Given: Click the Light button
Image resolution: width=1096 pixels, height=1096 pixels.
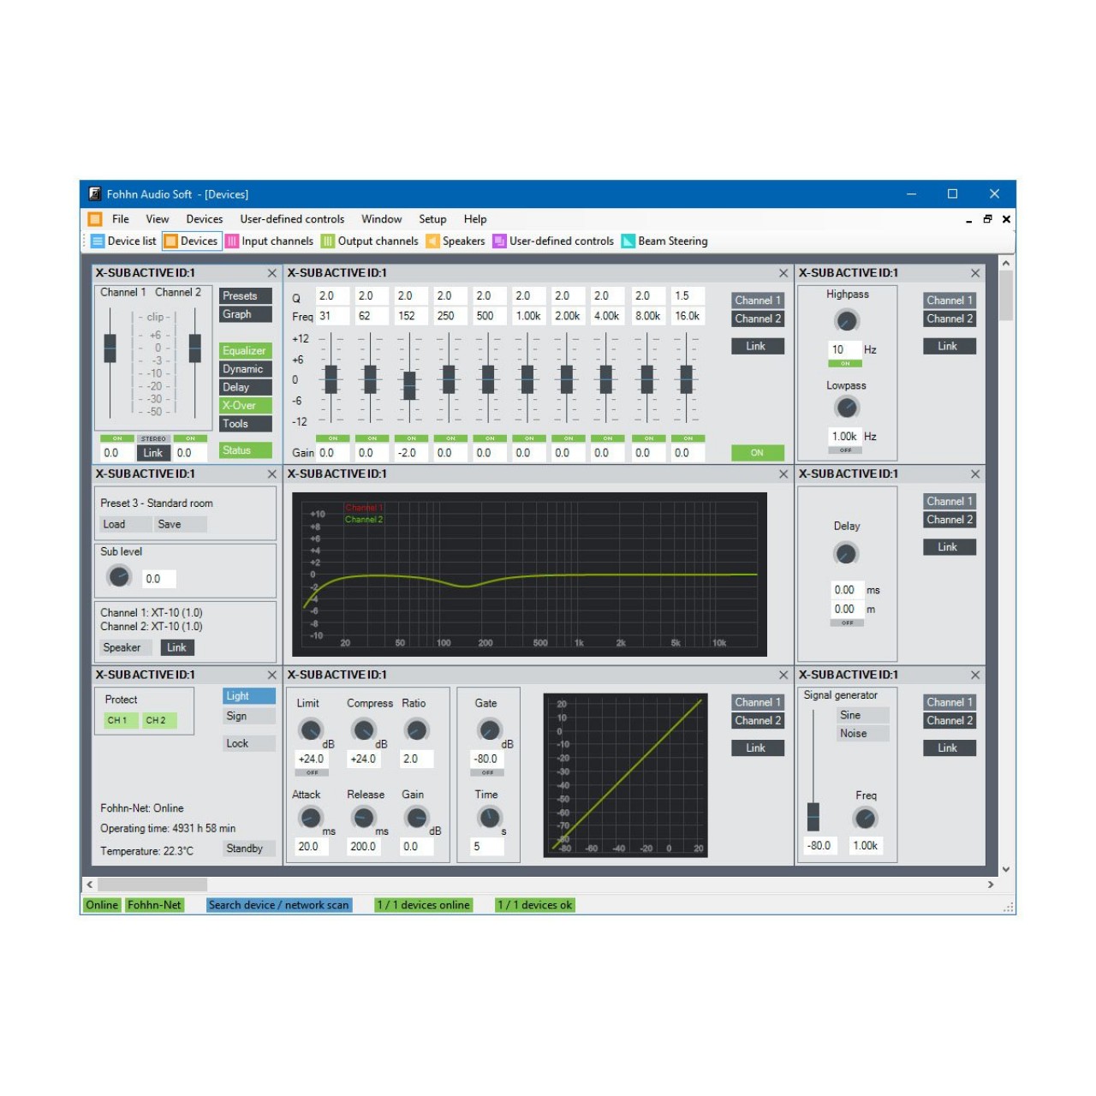Looking at the screenshot, I should [249, 696].
